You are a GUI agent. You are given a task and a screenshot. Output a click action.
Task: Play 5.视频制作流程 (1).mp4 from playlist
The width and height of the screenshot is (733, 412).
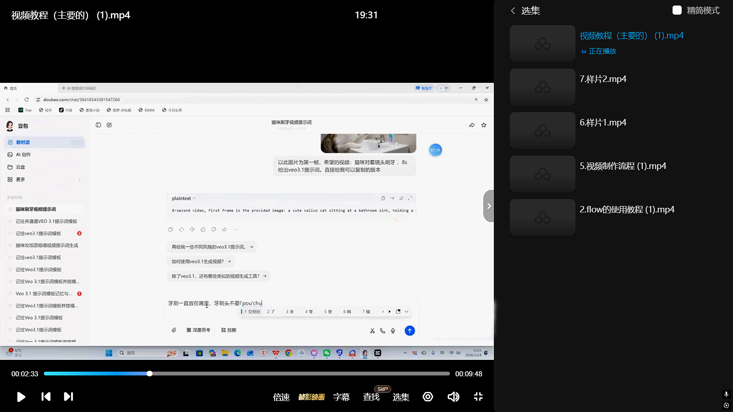pos(623,166)
